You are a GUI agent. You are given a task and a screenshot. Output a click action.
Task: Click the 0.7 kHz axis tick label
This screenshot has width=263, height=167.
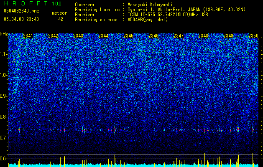(4, 138)
